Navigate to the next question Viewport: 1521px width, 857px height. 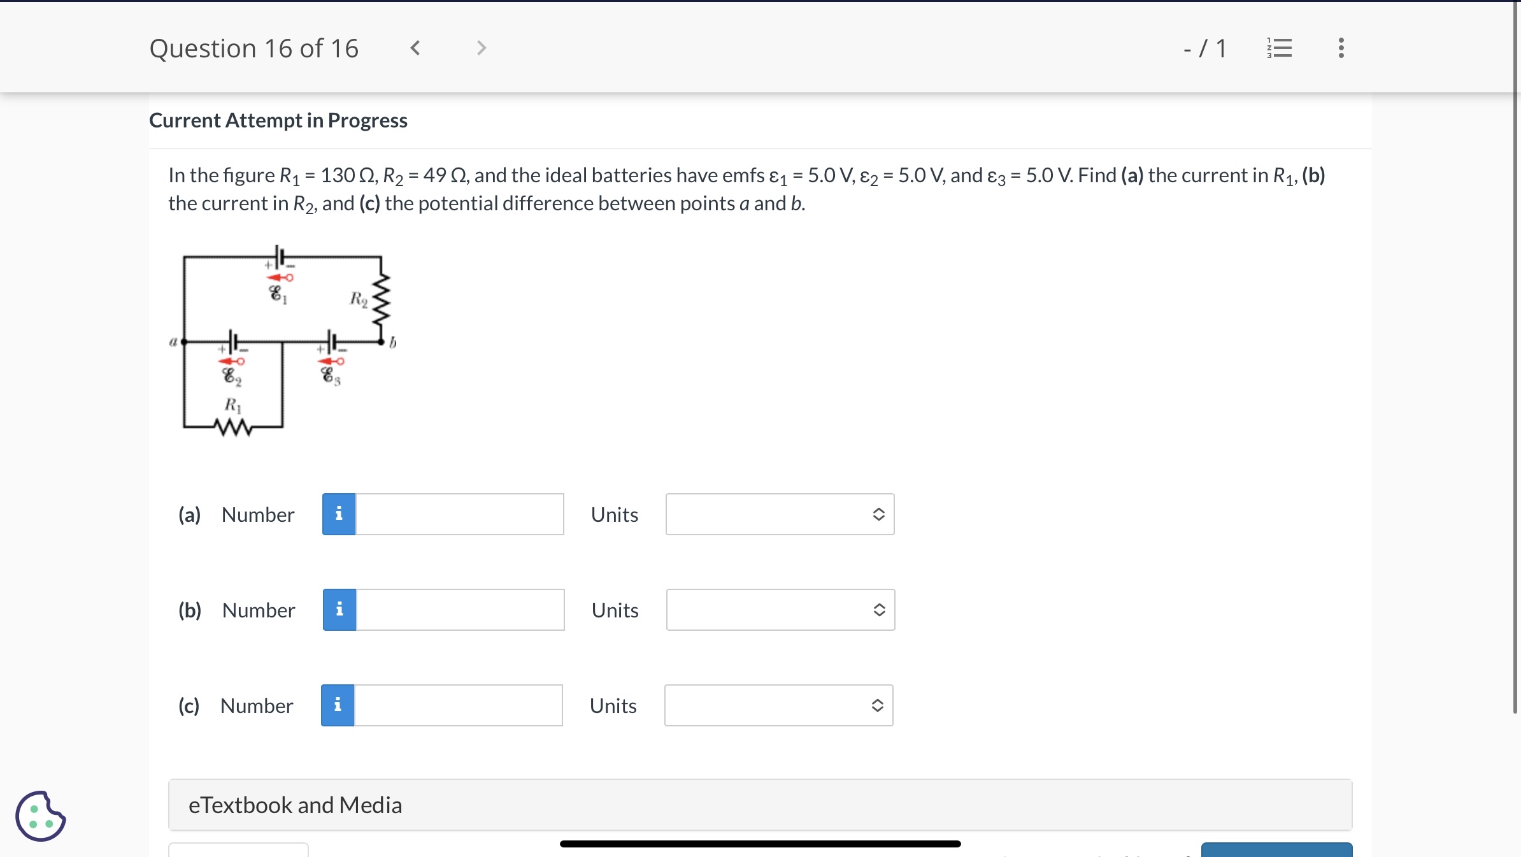(x=482, y=48)
